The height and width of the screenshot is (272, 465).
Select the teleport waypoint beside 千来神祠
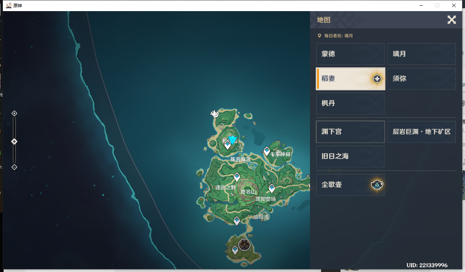pyautogui.click(x=267, y=151)
